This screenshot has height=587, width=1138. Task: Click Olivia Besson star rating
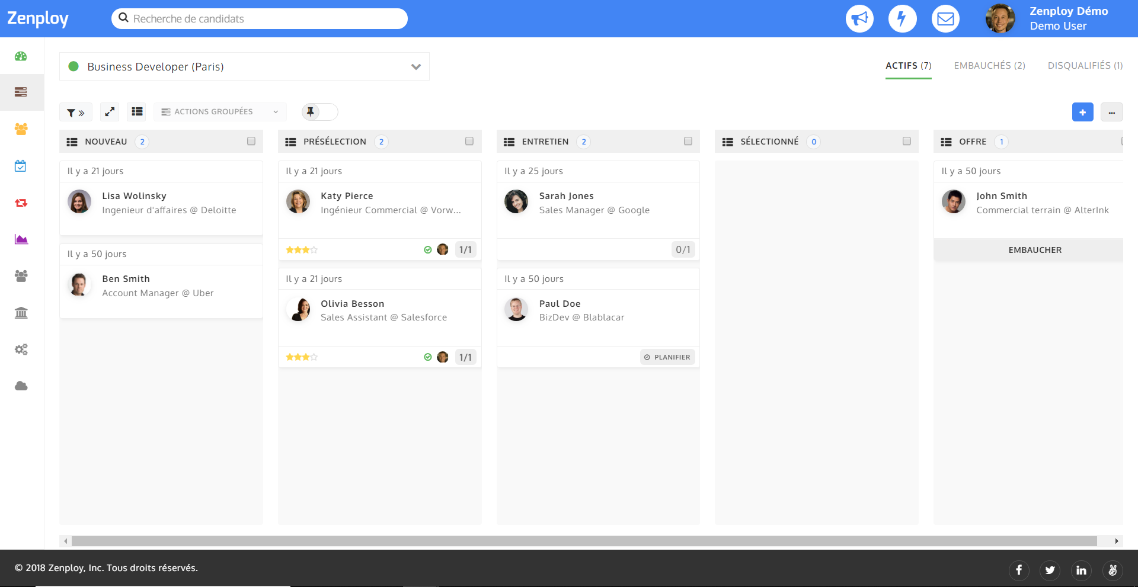pos(302,357)
